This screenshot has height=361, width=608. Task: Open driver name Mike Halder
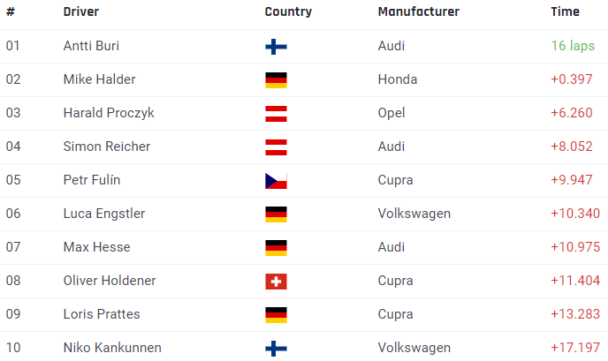(x=99, y=79)
